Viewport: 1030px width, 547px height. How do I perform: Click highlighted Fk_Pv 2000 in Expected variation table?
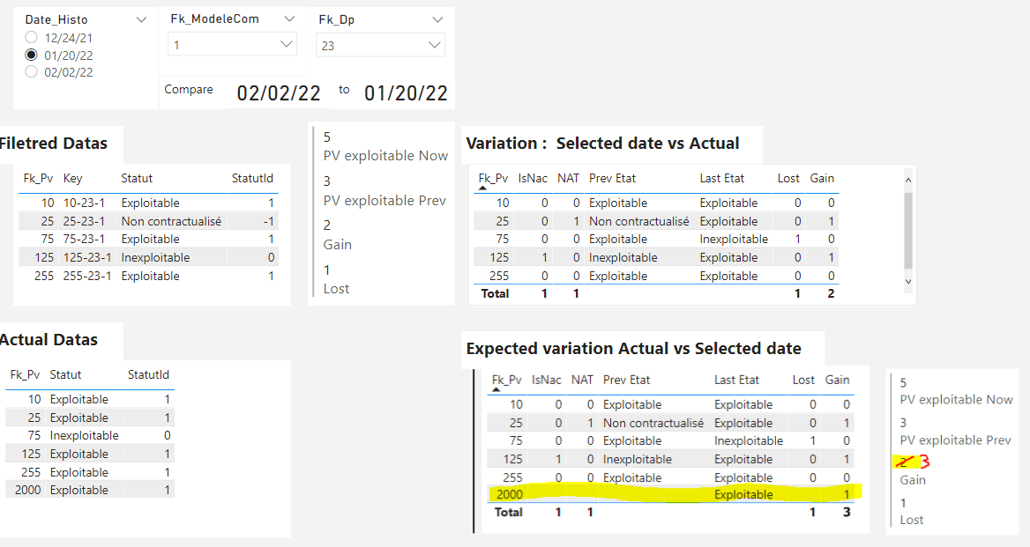[510, 494]
